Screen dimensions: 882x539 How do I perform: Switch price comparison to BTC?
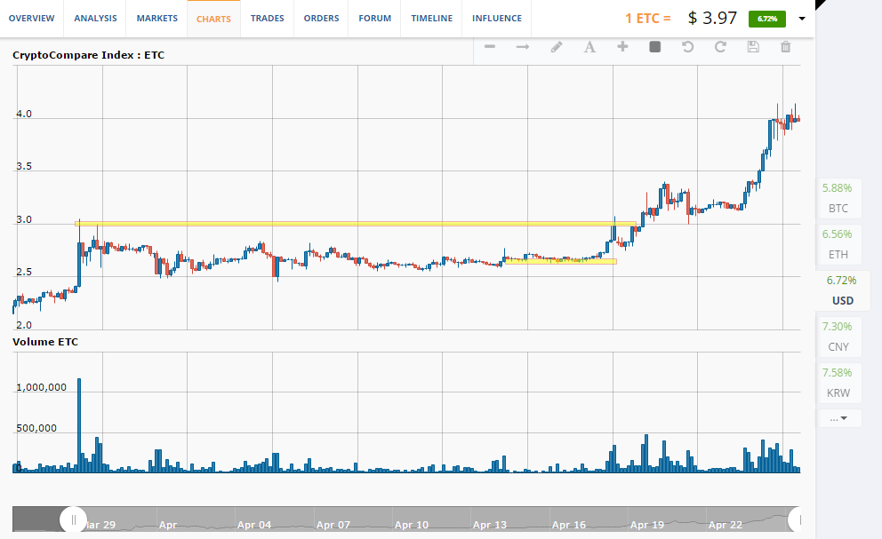tap(838, 198)
